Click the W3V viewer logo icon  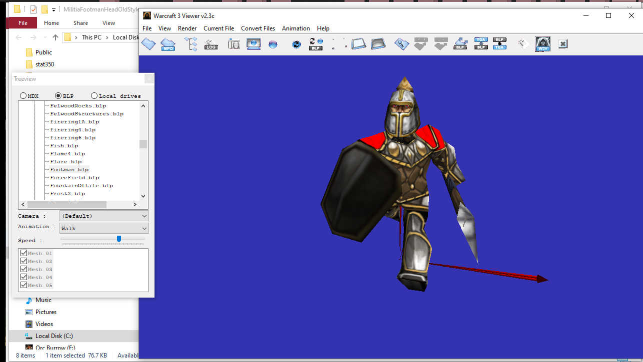(542, 44)
